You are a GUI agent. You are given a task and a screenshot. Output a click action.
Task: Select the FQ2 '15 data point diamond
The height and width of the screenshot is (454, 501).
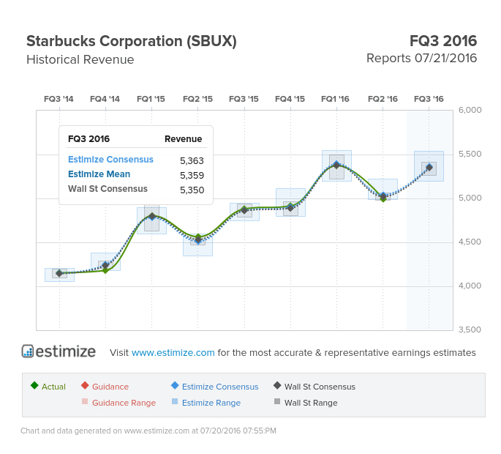point(198,239)
